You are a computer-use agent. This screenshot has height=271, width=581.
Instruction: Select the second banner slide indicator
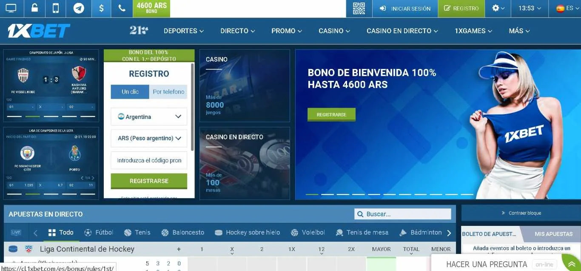pos(328,194)
